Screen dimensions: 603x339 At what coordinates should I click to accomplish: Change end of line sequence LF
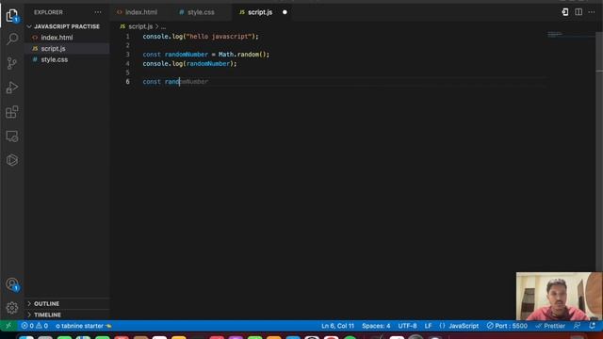point(428,326)
